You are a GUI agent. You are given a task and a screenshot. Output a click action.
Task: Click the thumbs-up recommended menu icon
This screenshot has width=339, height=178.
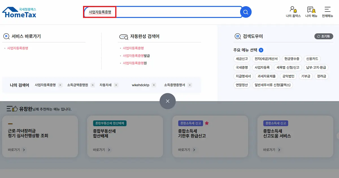[x=12, y=108]
